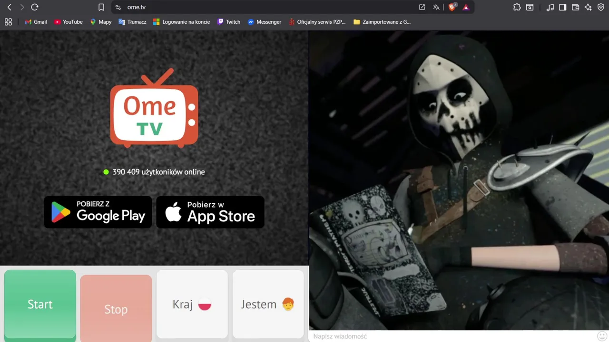The image size is (609, 342).
Task: Open Brave VPN shield icon
Action: [x=601, y=7]
